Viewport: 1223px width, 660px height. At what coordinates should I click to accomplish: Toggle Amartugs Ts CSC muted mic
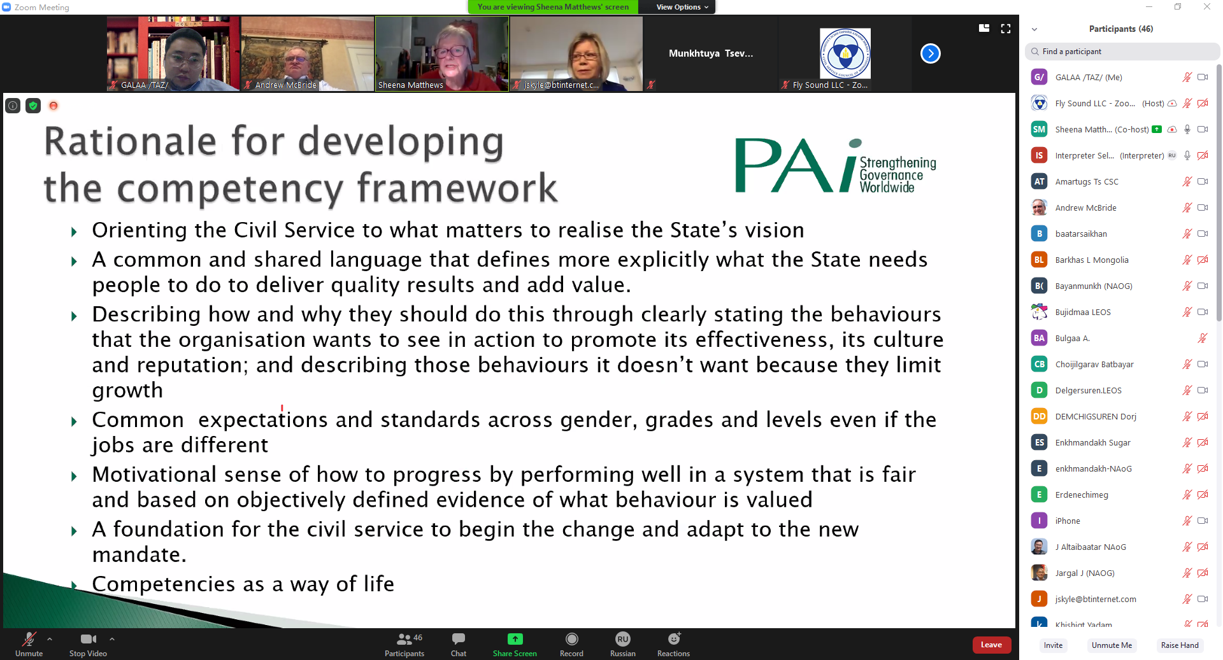pos(1187,181)
